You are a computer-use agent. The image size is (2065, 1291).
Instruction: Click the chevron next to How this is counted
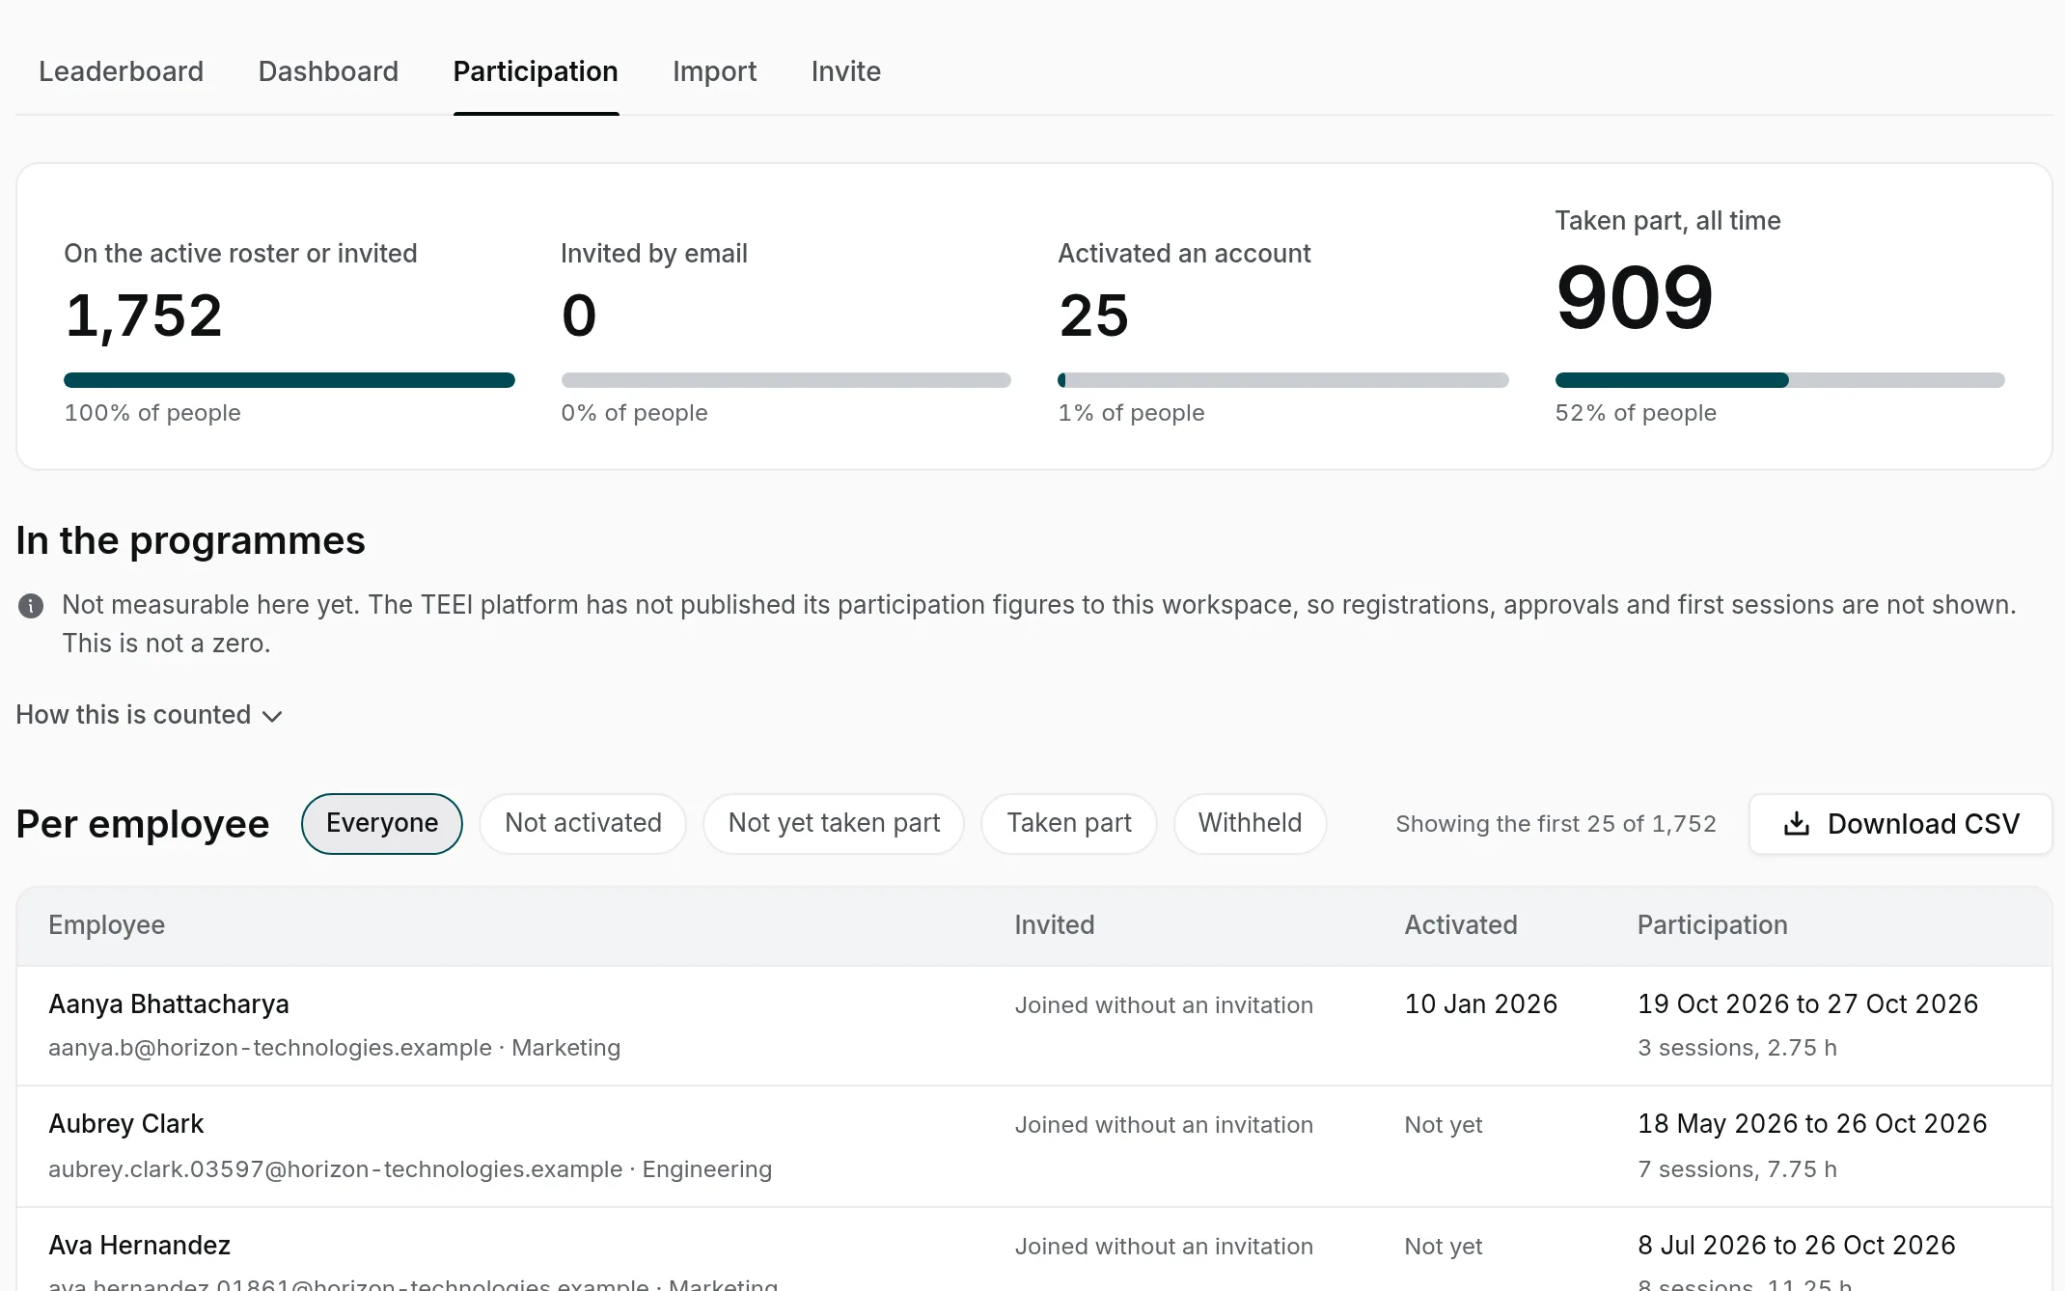tap(272, 716)
